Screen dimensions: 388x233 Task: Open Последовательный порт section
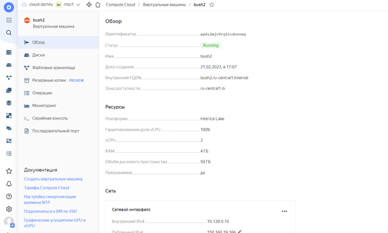(x=58, y=131)
